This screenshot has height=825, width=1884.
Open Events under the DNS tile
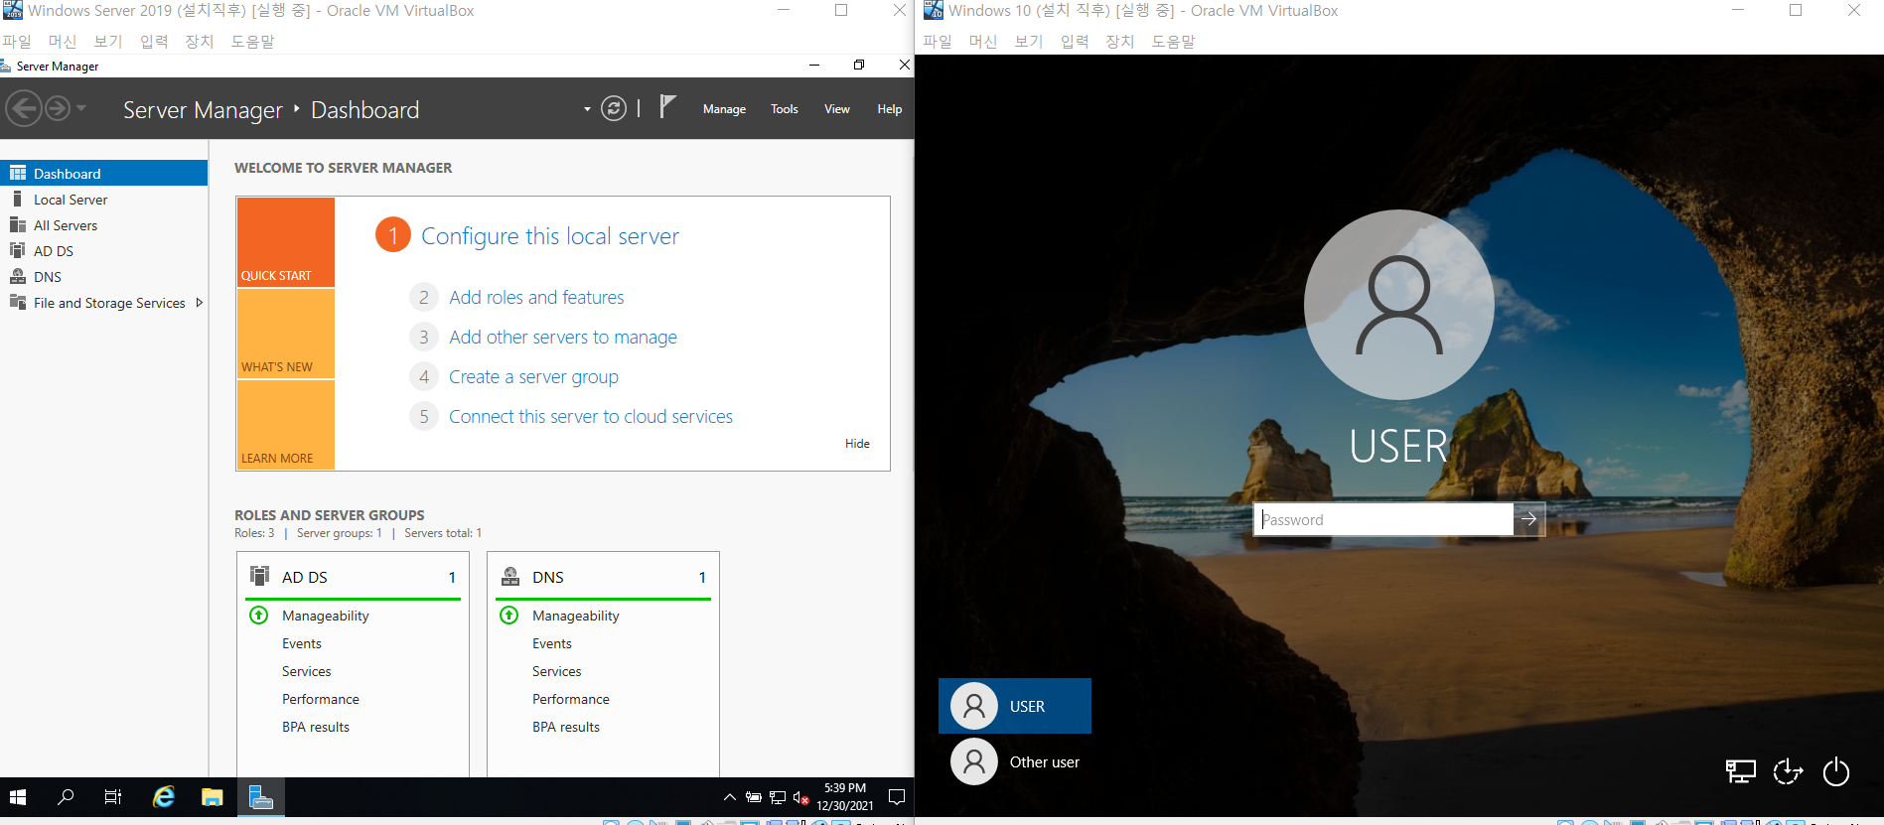pyautogui.click(x=552, y=643)
